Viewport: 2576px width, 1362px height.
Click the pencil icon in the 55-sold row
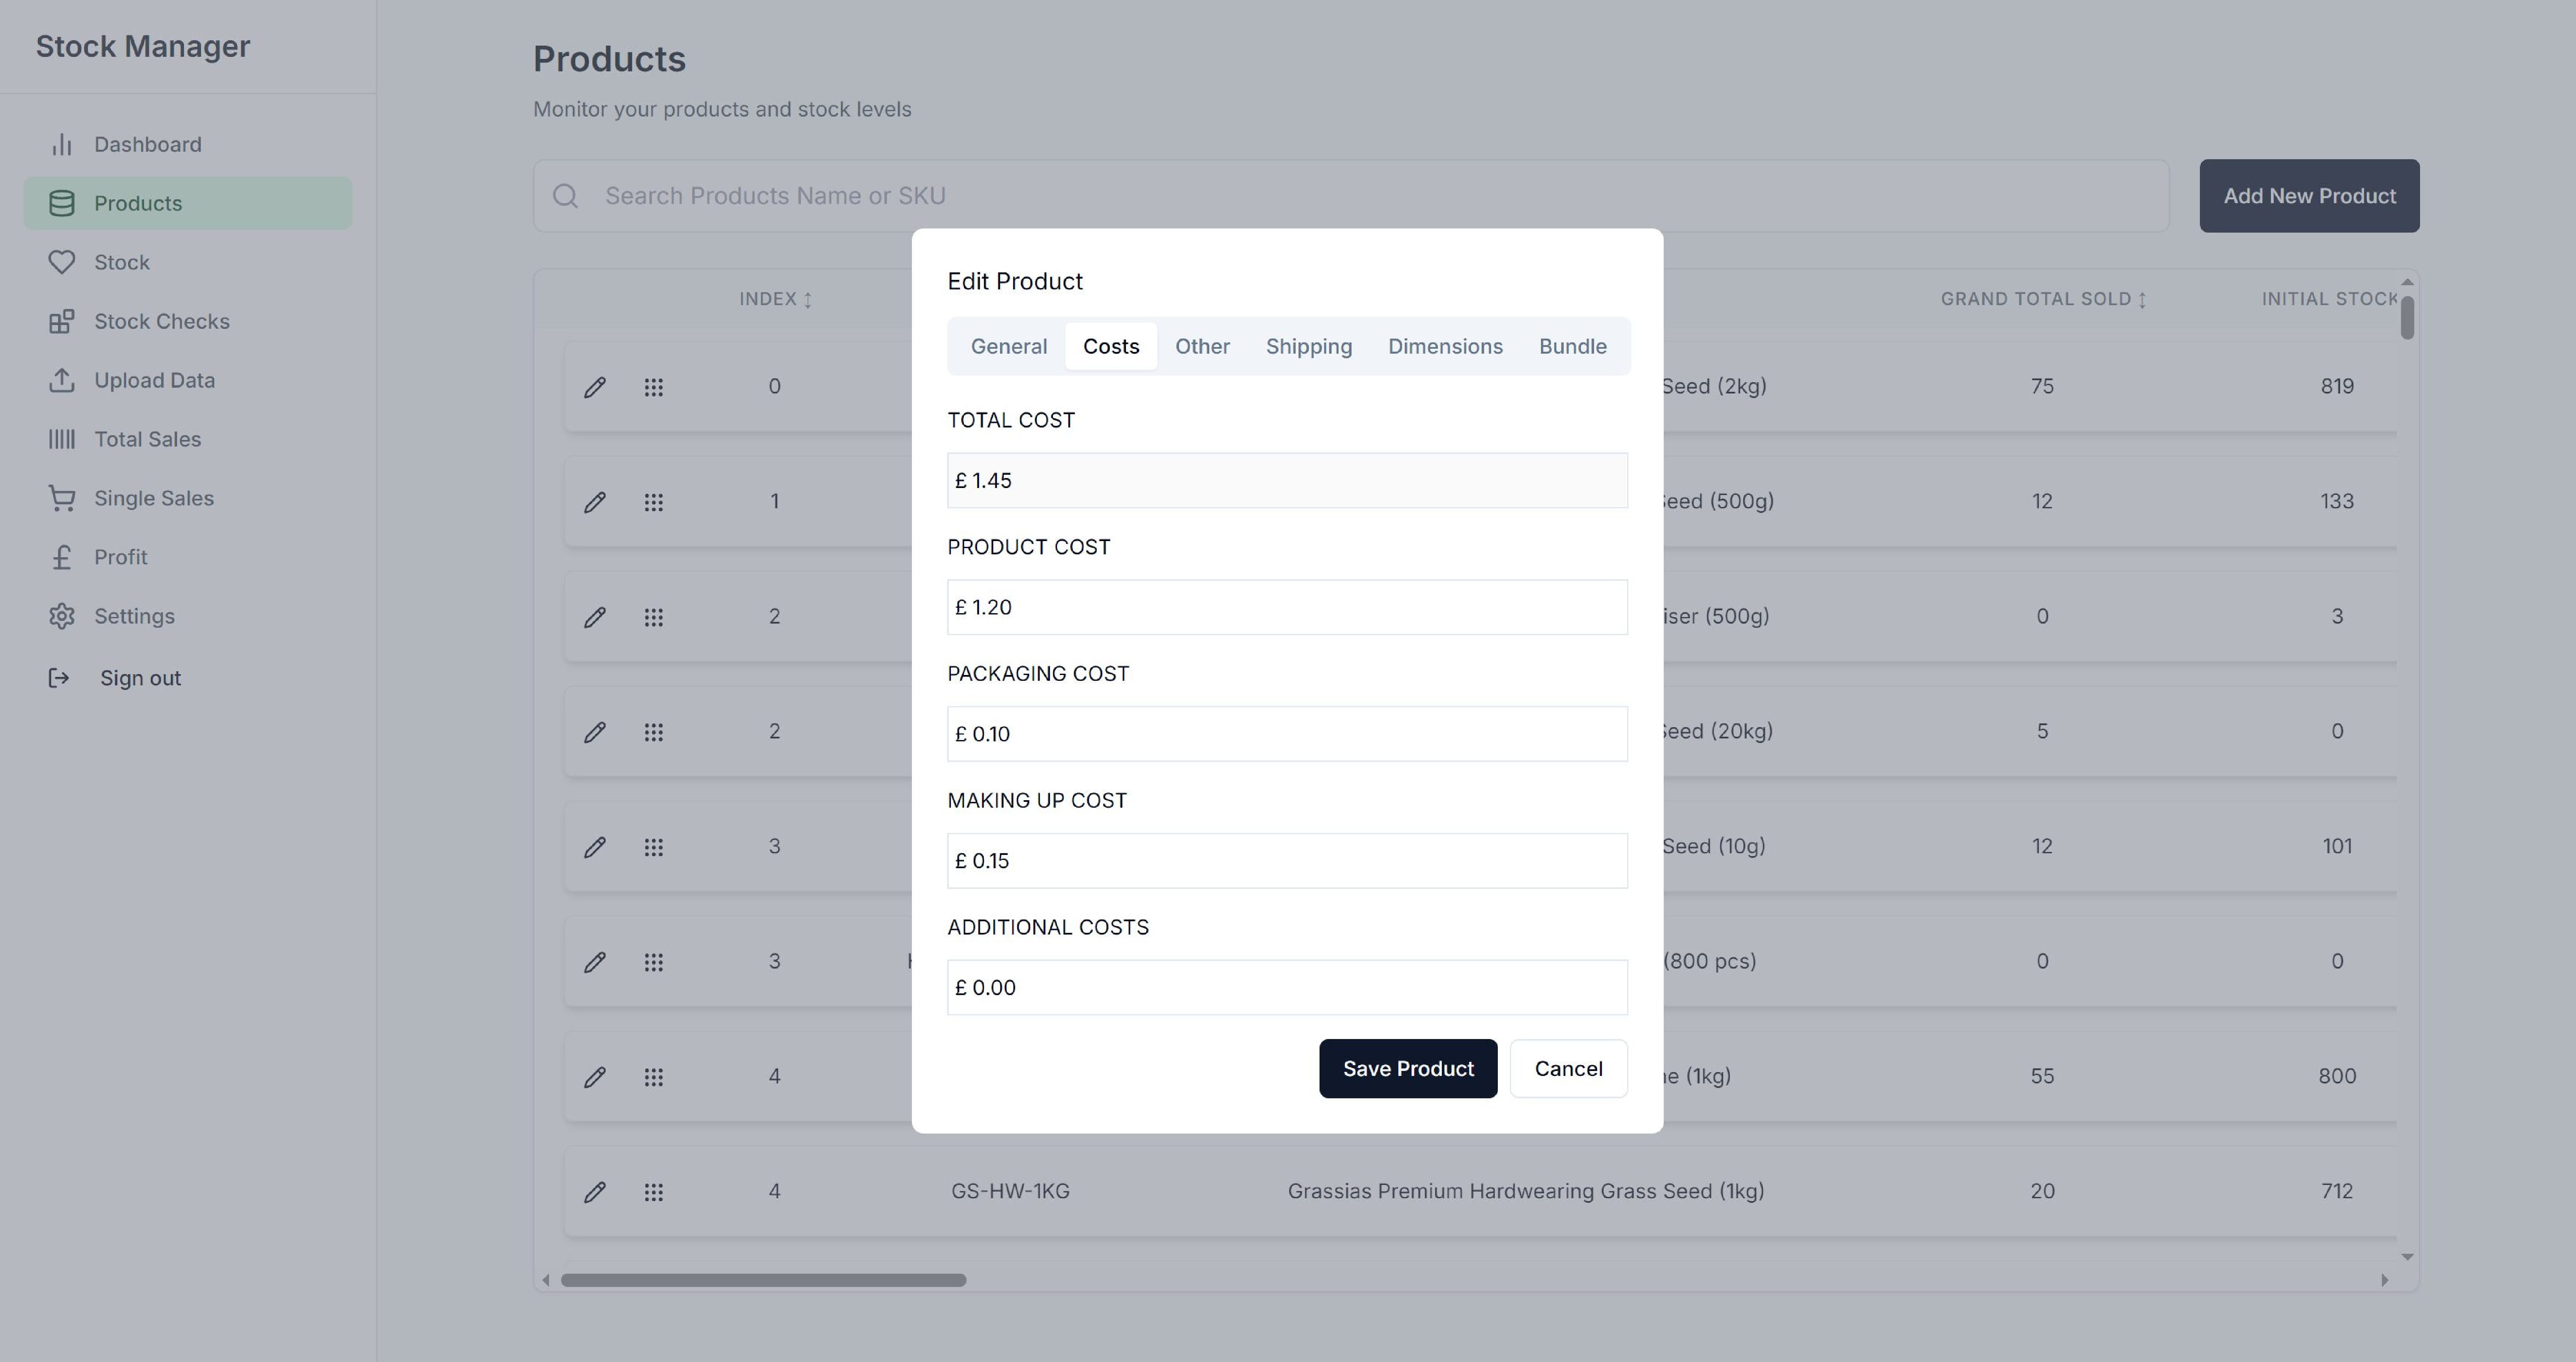pos(595,1077)
